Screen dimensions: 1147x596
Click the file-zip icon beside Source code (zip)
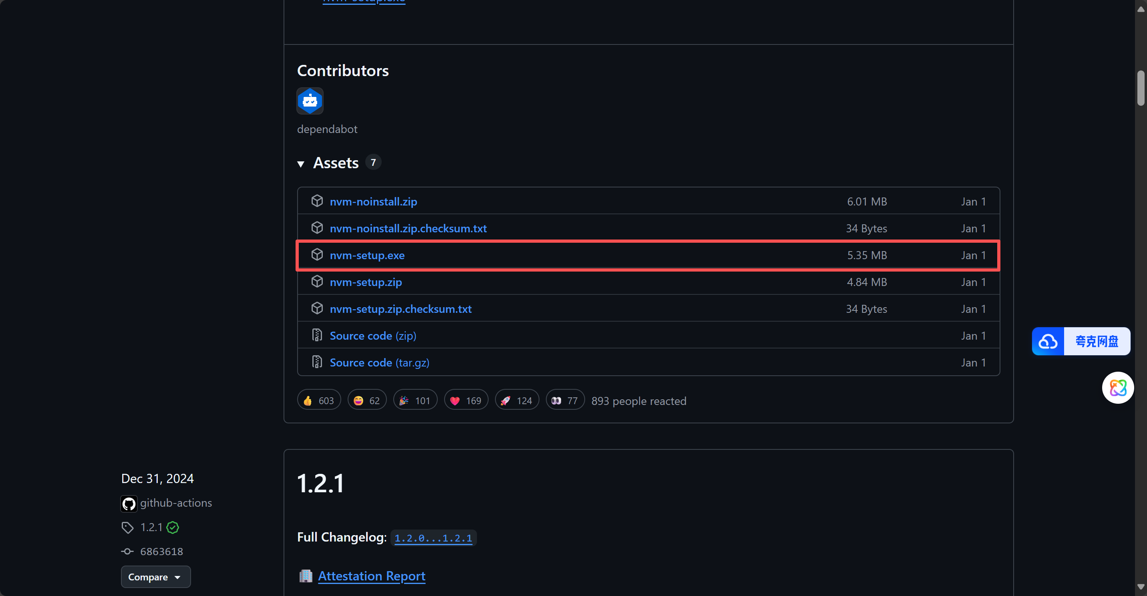click(317, 335)
